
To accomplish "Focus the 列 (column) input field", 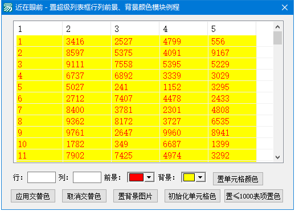I will pos(87,177).
